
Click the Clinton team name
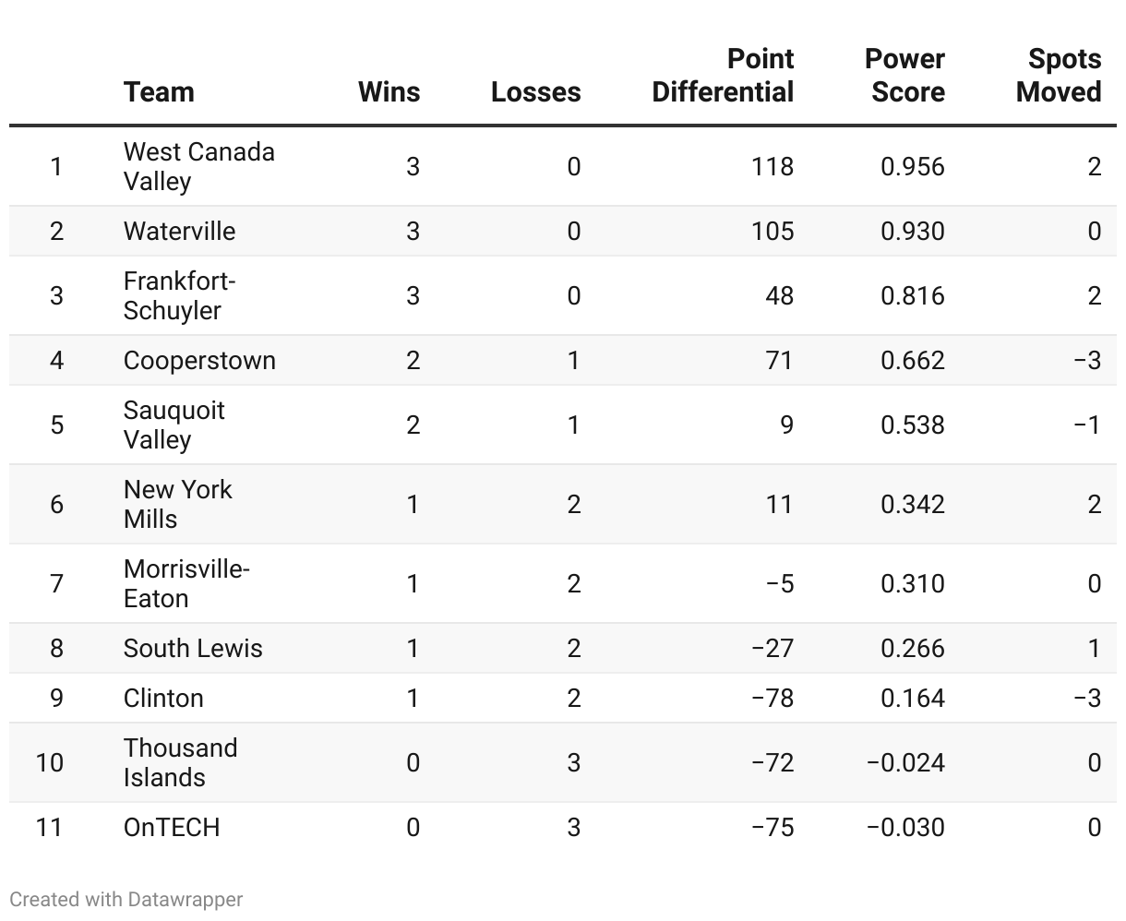click(163, 698)
